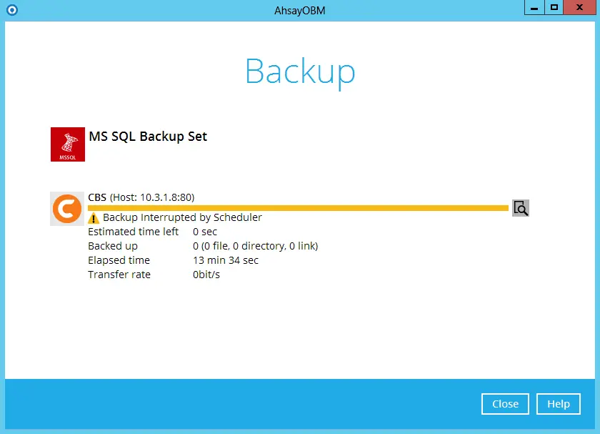Select the Elapsed time reading
The height and width of the screenshot is (434, 600).
click(x=224, y=260)
